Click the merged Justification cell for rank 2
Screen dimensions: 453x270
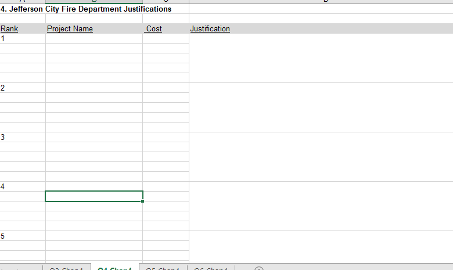321,107
